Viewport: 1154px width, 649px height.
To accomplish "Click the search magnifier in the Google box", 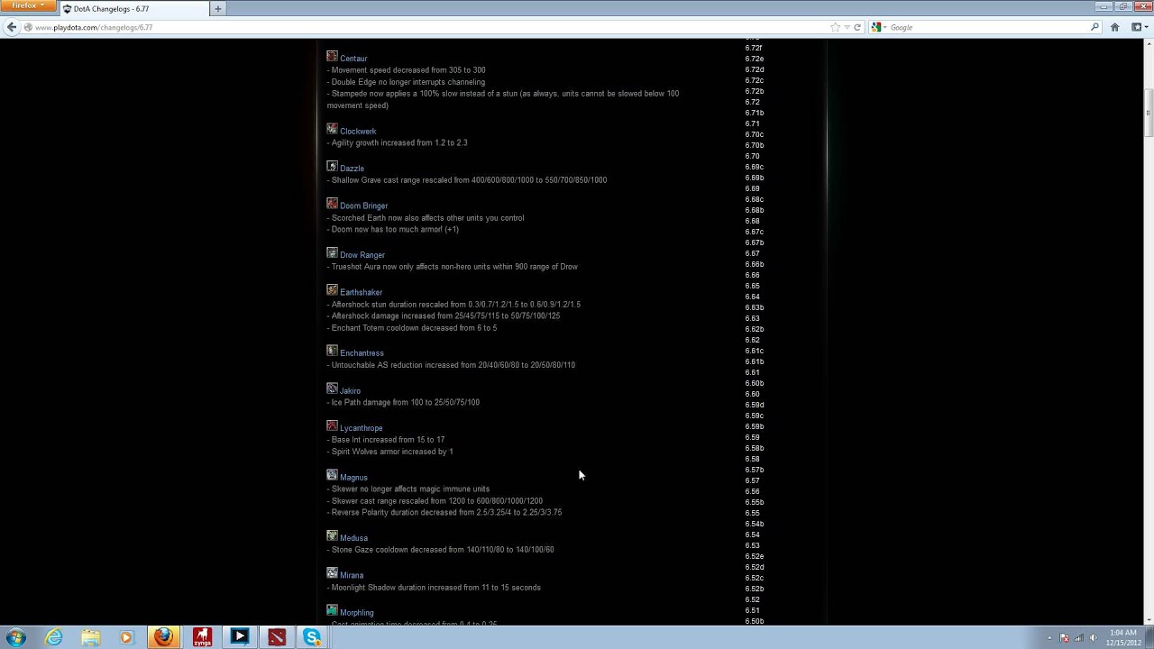I will point(1094,27).
